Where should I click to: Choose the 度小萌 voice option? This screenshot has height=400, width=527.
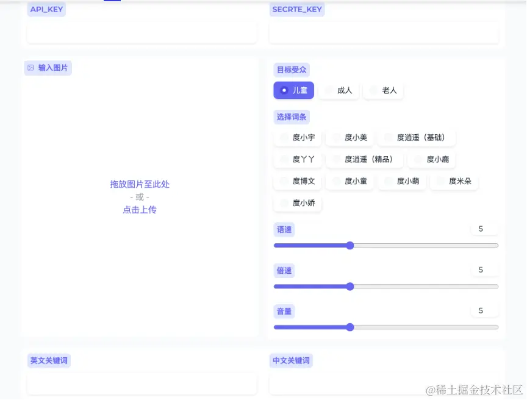tap(401, 181)
